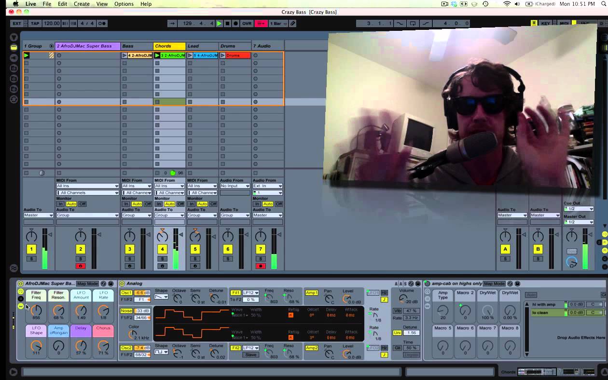Click the transport Play button
608x380 pixels.
point(219,23)
